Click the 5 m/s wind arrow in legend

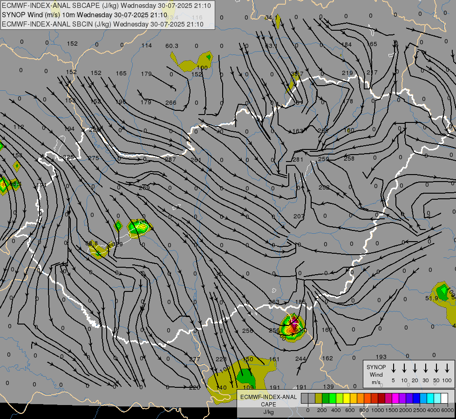[x=393, y=368]
